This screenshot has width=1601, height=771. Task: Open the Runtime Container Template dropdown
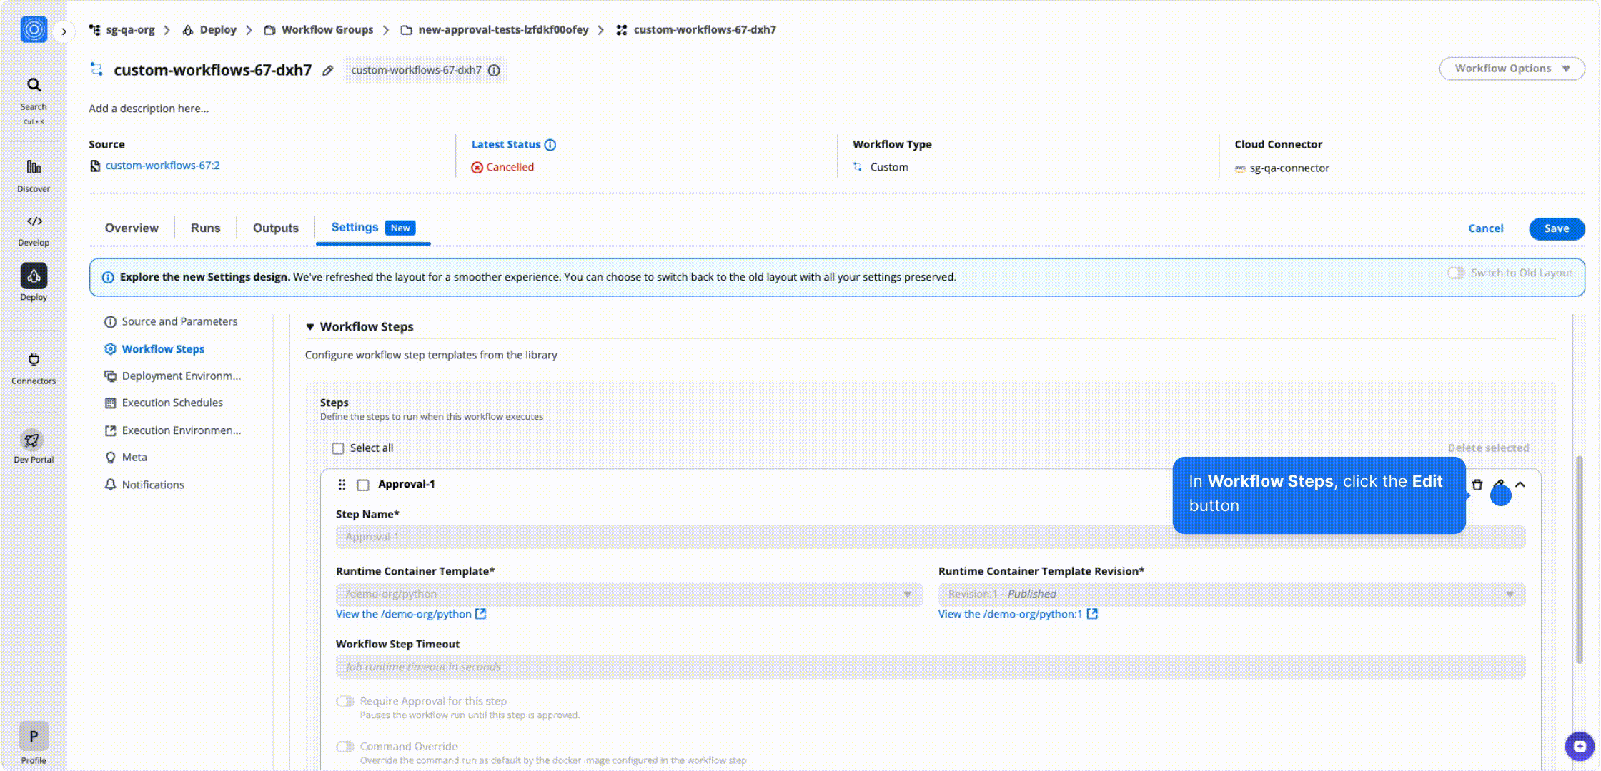(x=908, y=593)
